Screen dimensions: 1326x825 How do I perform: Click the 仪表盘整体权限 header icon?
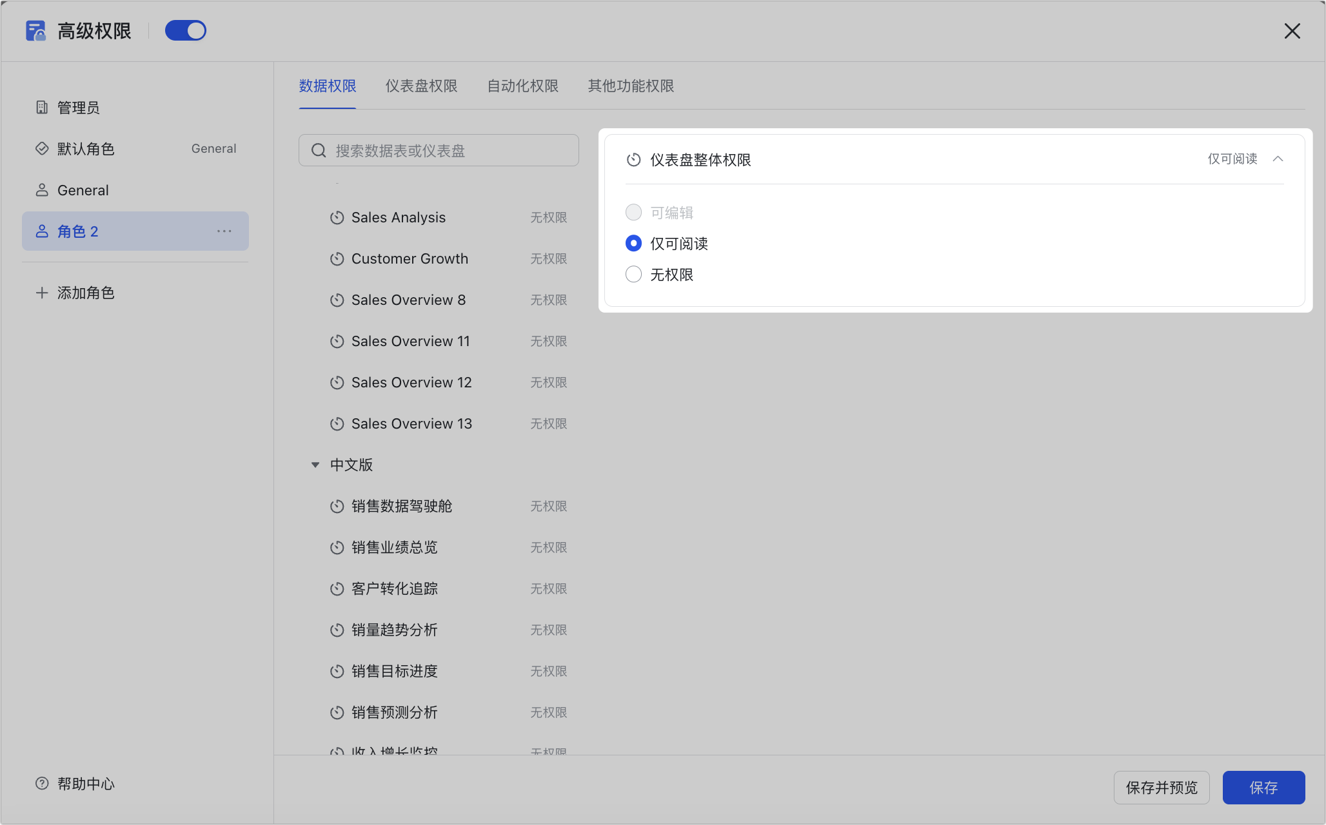click(634, 160)
